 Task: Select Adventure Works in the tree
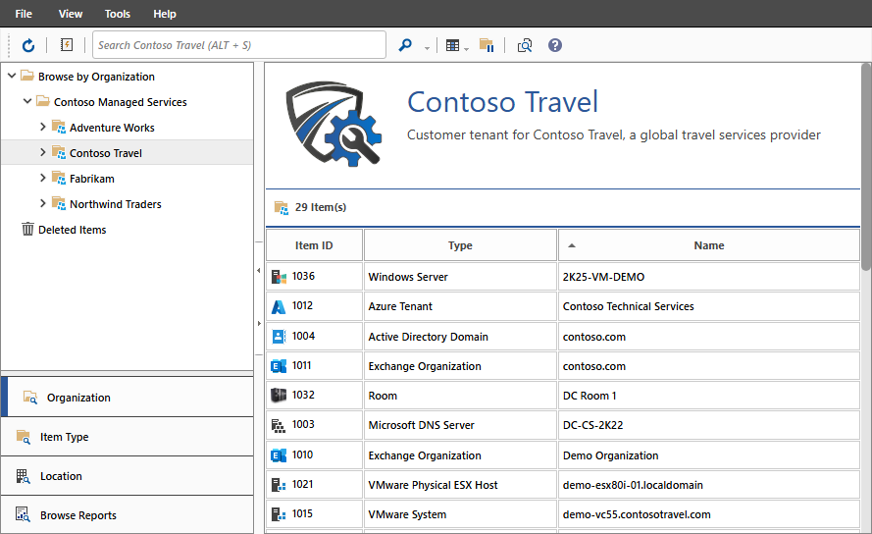[x=112, y=128]
